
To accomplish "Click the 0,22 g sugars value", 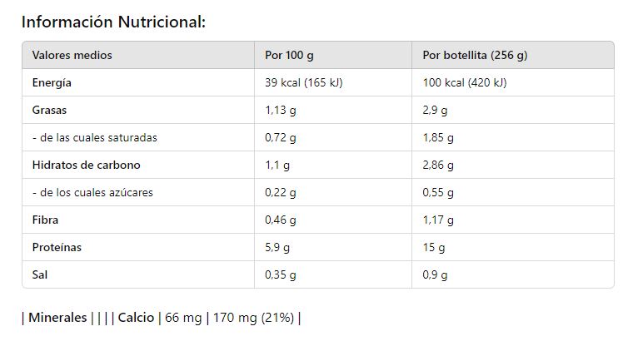I will point(281,193).
